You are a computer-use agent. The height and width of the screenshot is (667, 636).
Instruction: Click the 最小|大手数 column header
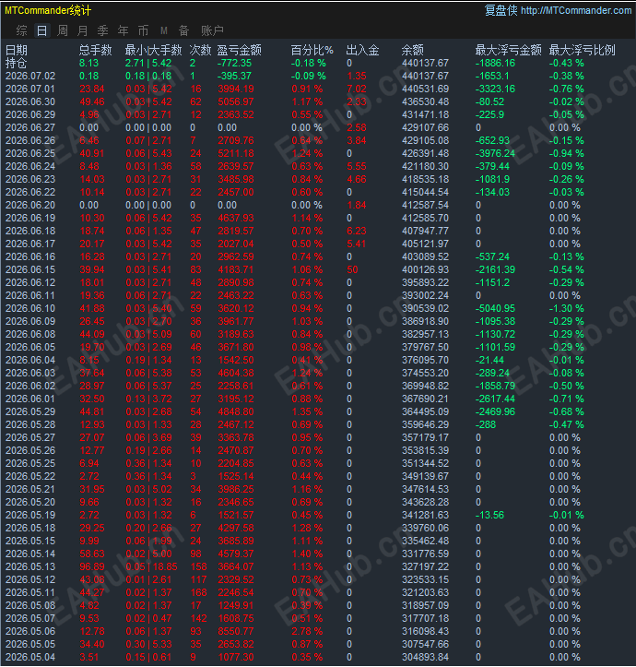[153, 50]
